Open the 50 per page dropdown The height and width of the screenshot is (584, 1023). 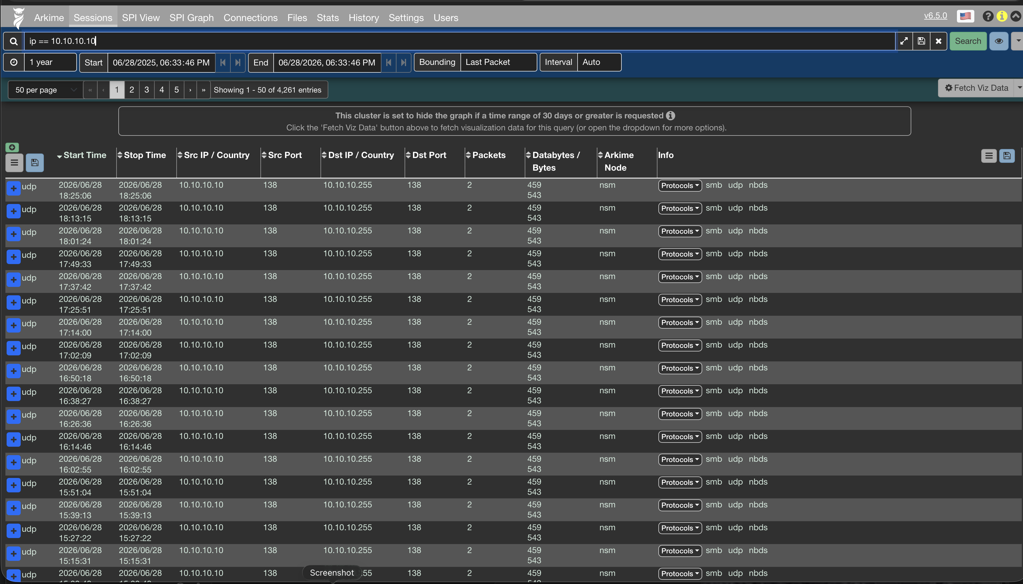(x=45, y=90)
